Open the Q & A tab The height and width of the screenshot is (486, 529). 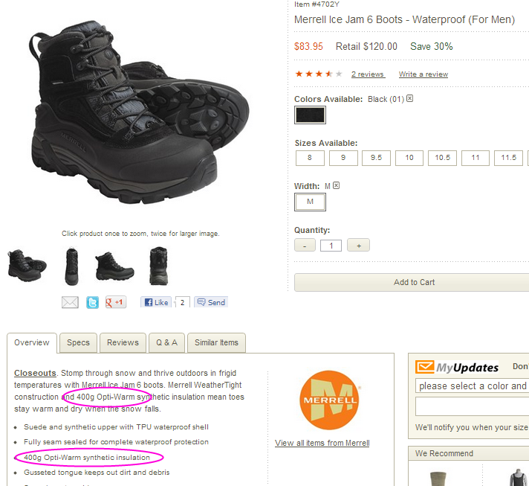166,342
